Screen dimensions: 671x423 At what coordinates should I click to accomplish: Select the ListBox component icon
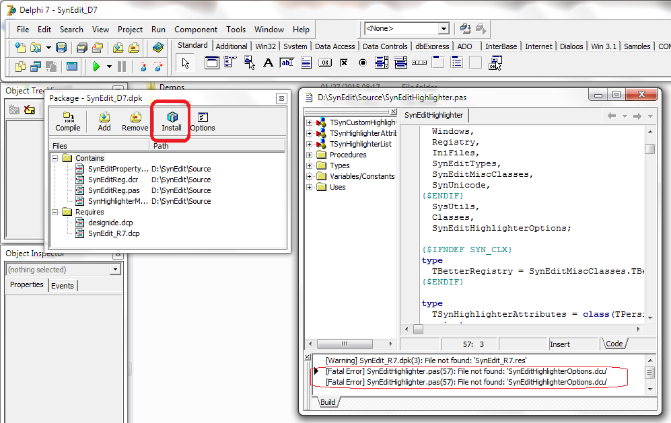382,63
